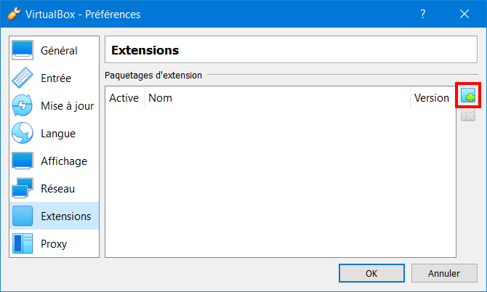Screen dimensions: 487x292
Task: Click the VirtualBox wrench title icon
Action: pyautogui.click(x=14, y=14)
